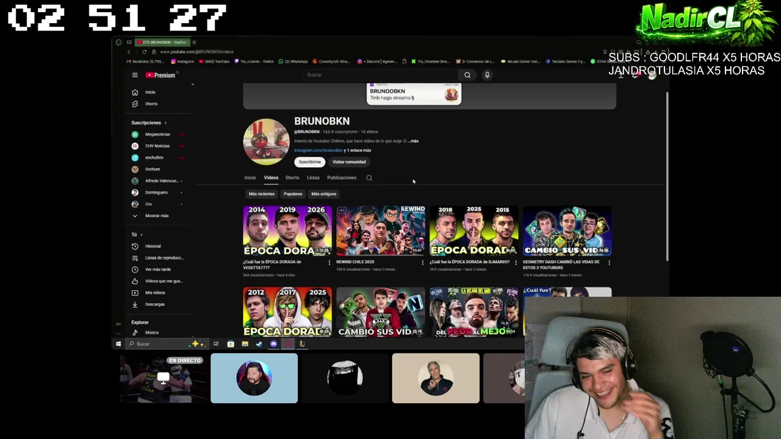This screenshot has width=781, height=439.
Task: Open Discord from the taskbar
Action: 273,344
